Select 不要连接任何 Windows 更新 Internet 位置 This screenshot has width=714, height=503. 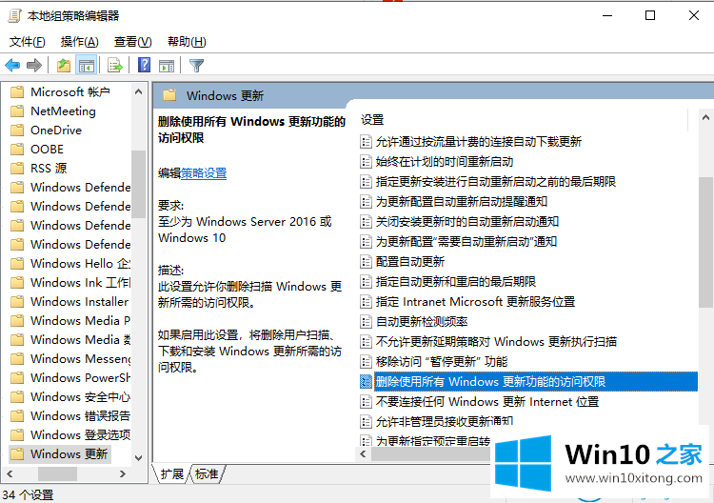[487, 402]
